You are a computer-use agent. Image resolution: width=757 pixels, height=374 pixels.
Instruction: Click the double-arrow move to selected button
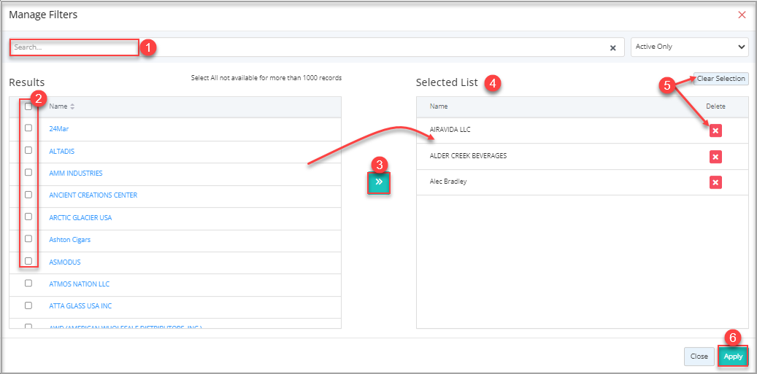[379, 182]
